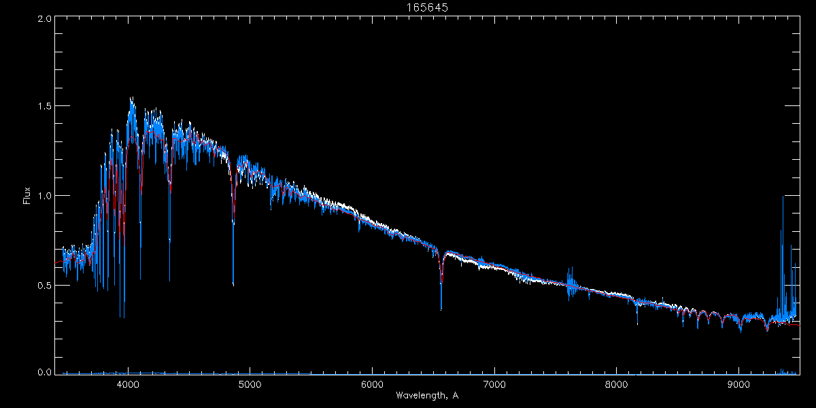
Task: Click the deep absorption line bottom near 6560 Å
Action: click(441, 308)
